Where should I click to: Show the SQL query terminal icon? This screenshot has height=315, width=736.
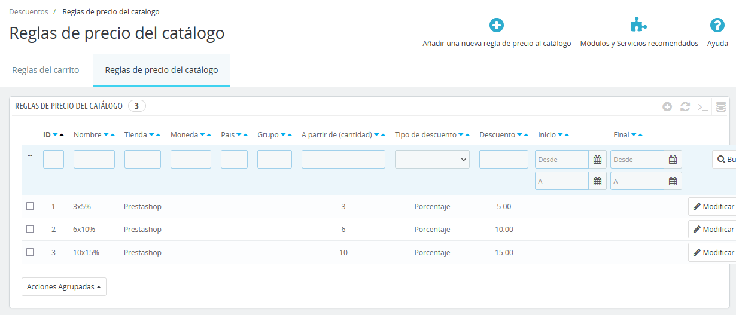(x=703, y=107)
